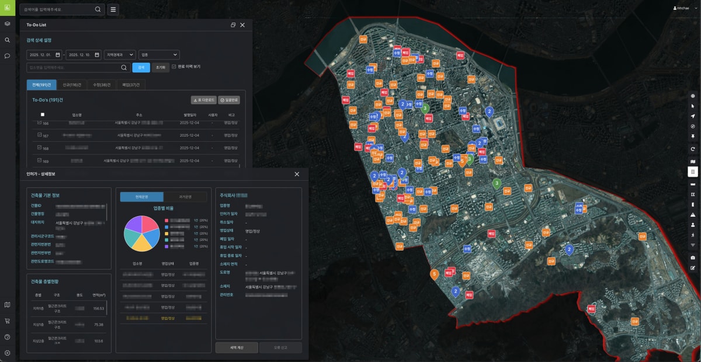
Task: Switch to the 신규(116)건 tab
Action: pyautogui.click(x=72, y=85)
